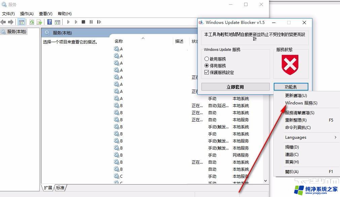The width and height of the screenshot is (340, 197).
Task: Sort services by the 名称 column header
Action: pyautogui.click(x=119, y=41)
